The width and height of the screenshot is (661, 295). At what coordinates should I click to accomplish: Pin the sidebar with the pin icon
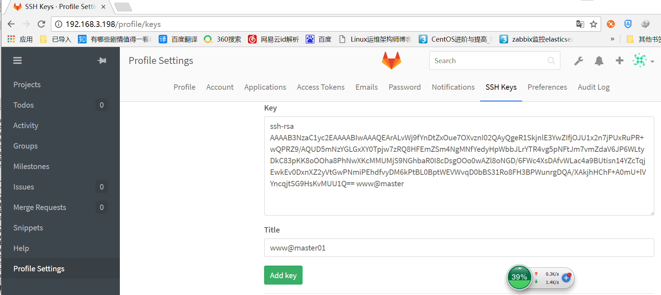102,61
